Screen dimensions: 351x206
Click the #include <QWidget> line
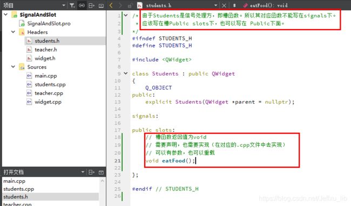[162, 60]
